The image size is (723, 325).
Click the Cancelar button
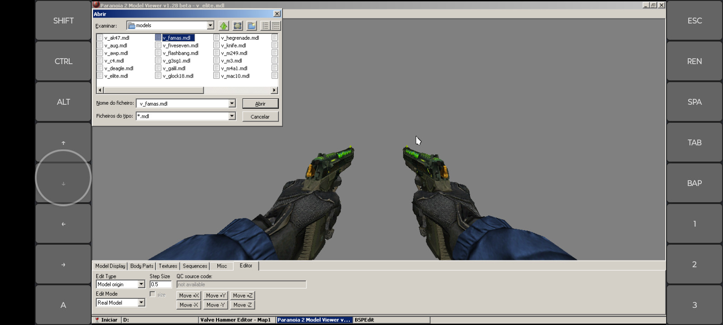click(260, 116)
